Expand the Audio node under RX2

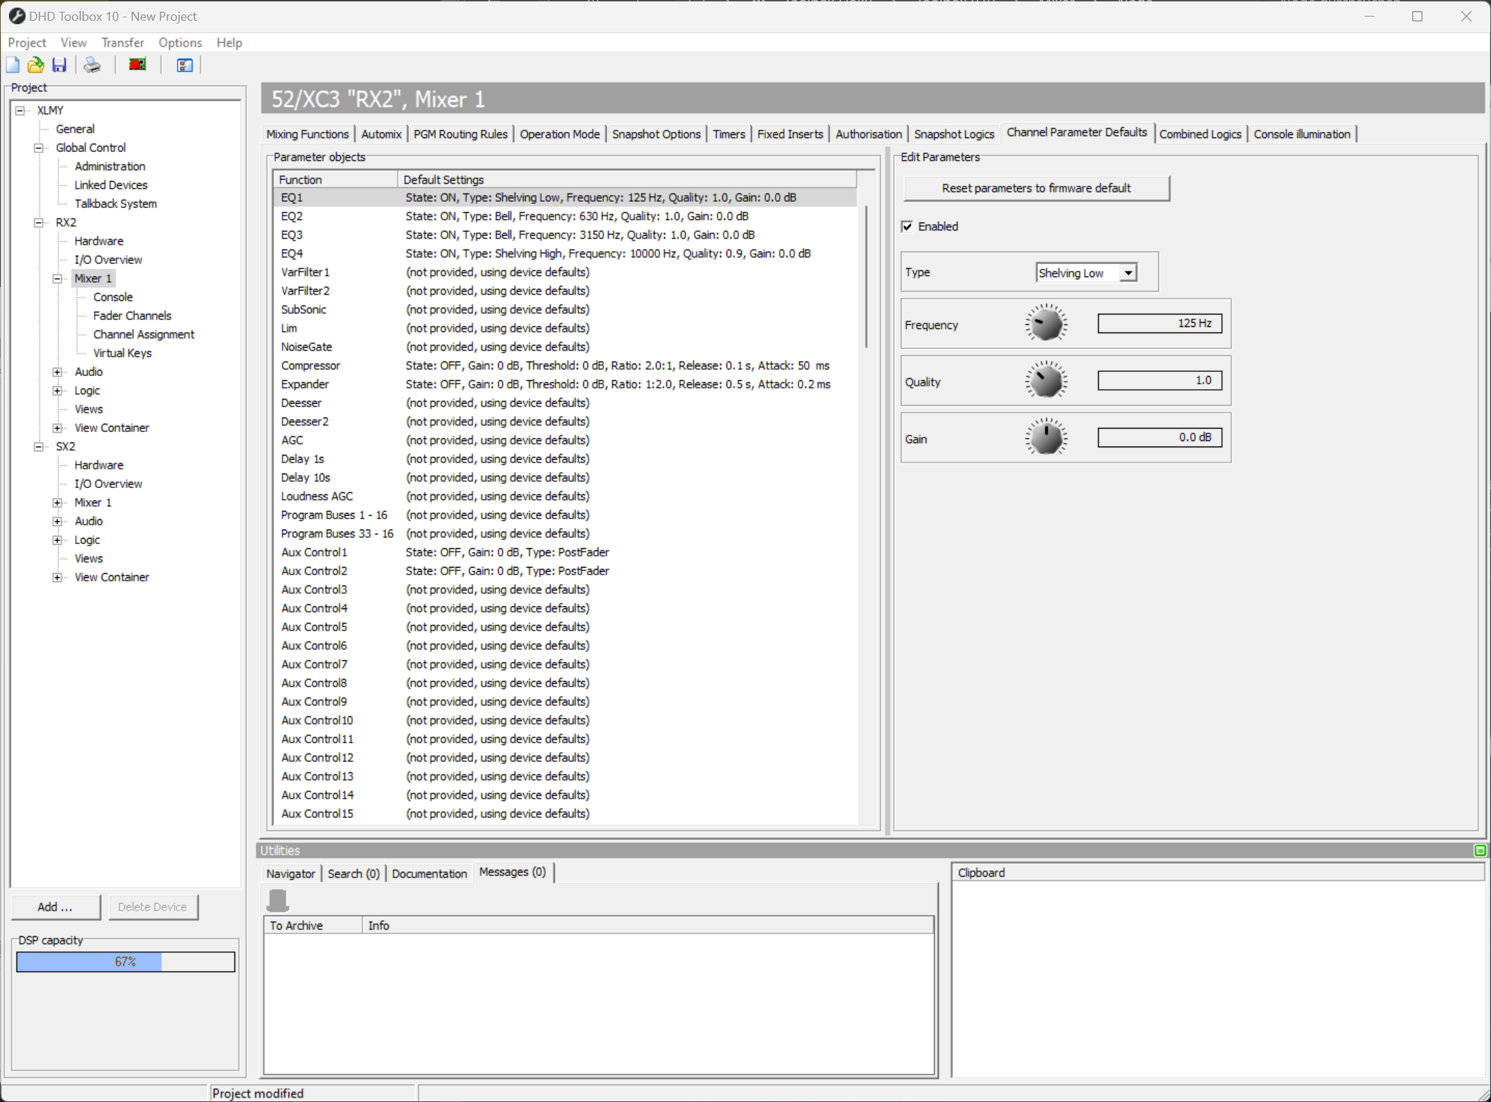58,371
